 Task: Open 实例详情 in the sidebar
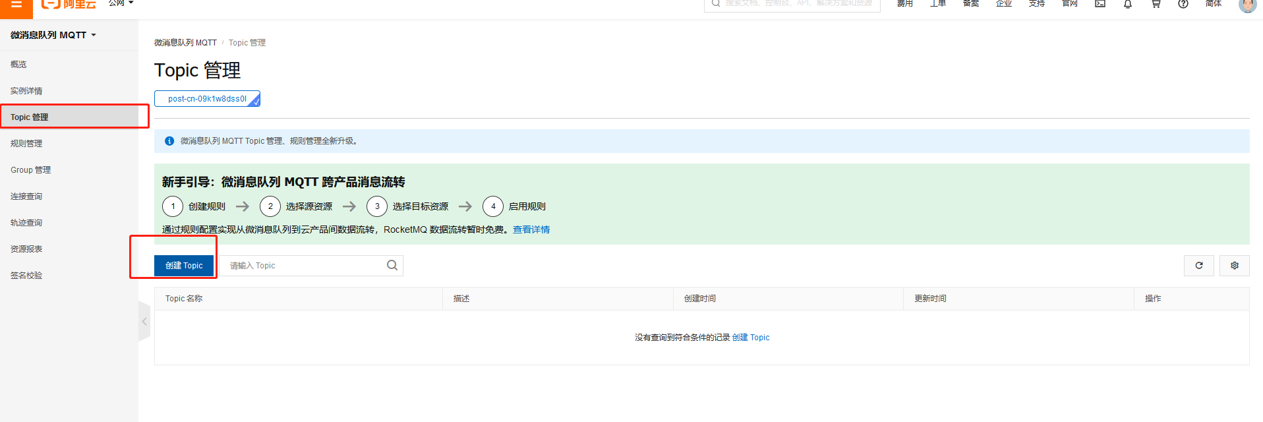coord(26,91)
